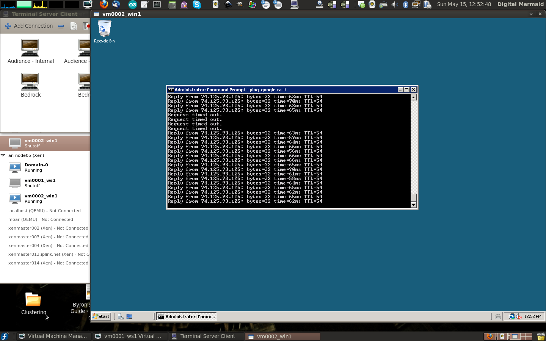Open the Fedora main menu
546x341 pixels.
coord(5,336)
